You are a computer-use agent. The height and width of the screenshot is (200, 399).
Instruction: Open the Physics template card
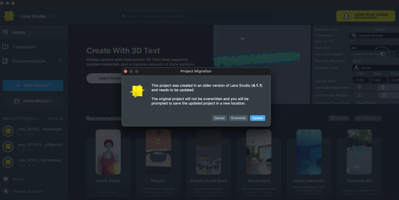158,164
